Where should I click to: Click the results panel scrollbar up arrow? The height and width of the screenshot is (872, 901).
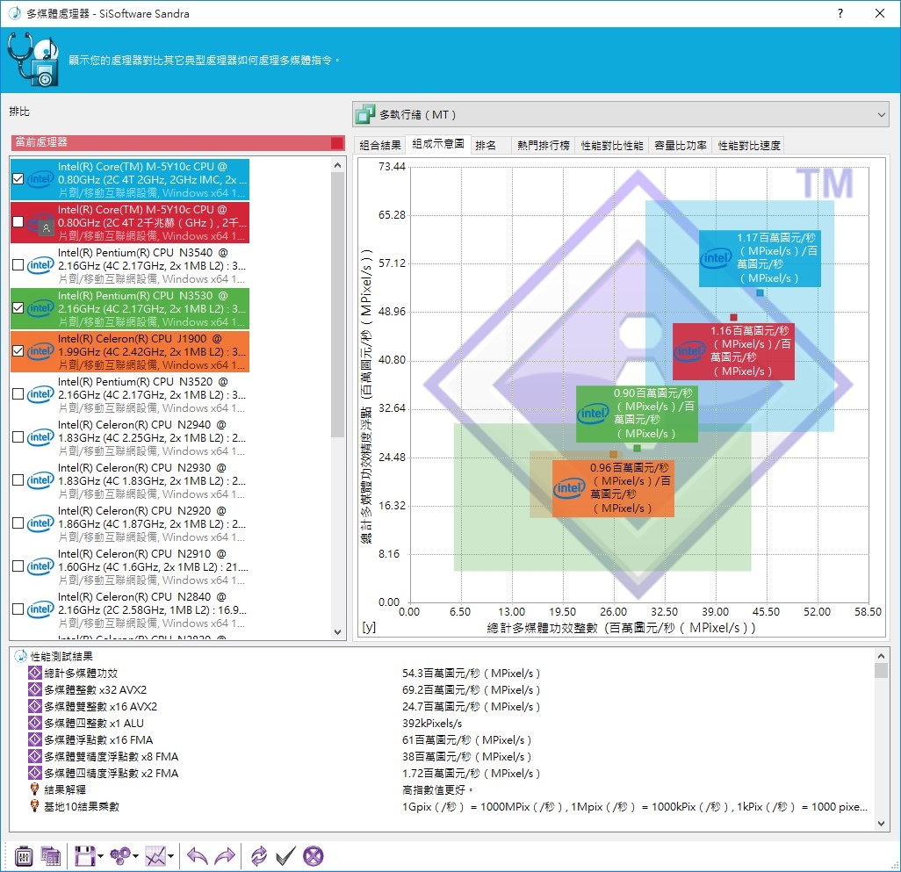coord(882,655)
